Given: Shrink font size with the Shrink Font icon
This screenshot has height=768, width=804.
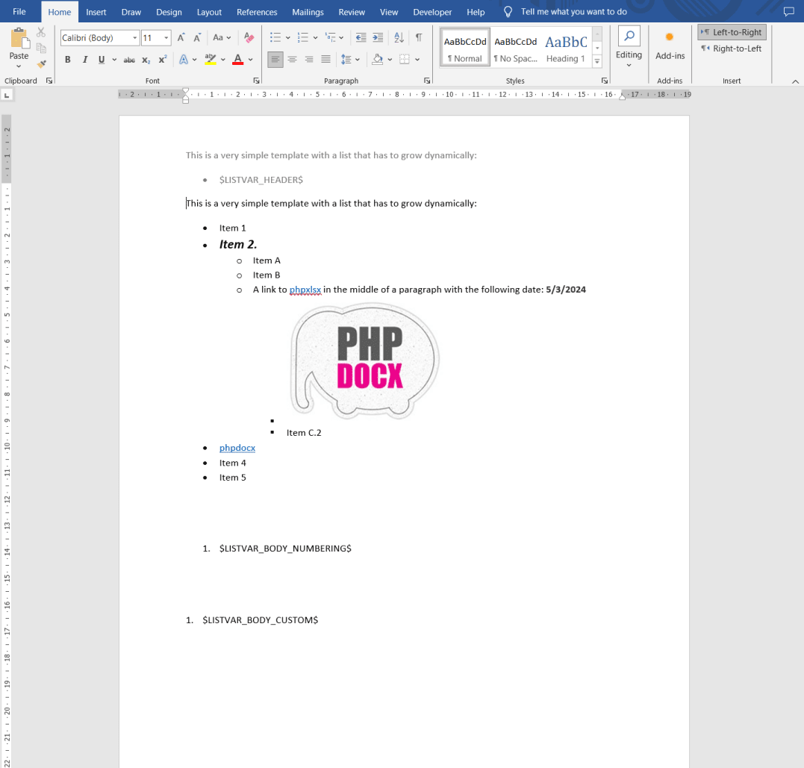Looking at the screenshot, I should click(197, 37).
